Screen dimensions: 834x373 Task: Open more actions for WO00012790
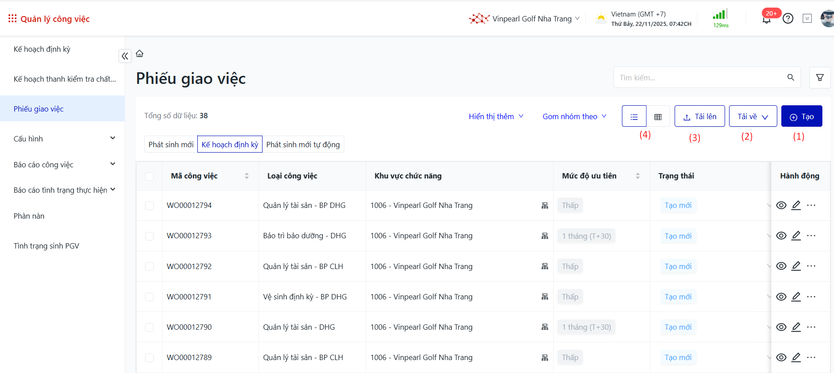point(811,327)
